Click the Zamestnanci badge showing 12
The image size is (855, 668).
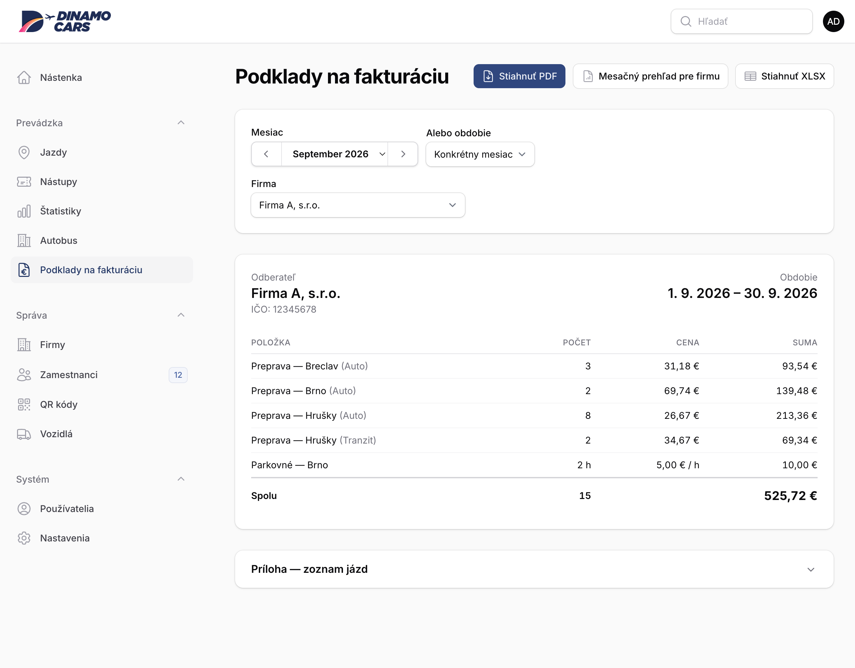tap(178, 375)
